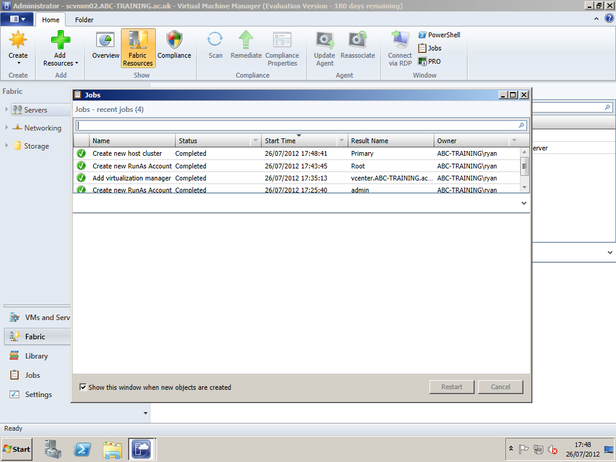This screenshot has width=616, height=462.
Task: Launch Windows PowerShell from the taskbar
Action: click(x=82, y=449)
